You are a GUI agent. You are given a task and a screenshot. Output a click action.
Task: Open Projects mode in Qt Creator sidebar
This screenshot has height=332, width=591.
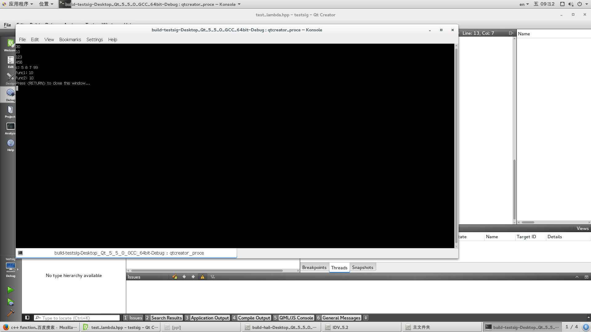10,112
